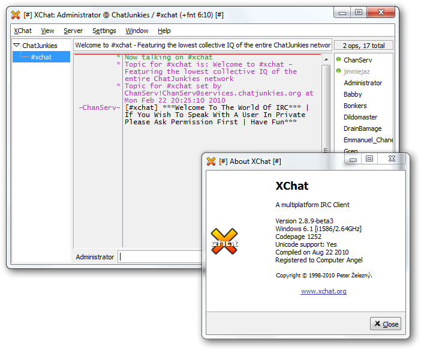Collapse the ChatJunkies network tree
Image resolution: width=421 pixels, height=350 pixels.
coord(17,45)
